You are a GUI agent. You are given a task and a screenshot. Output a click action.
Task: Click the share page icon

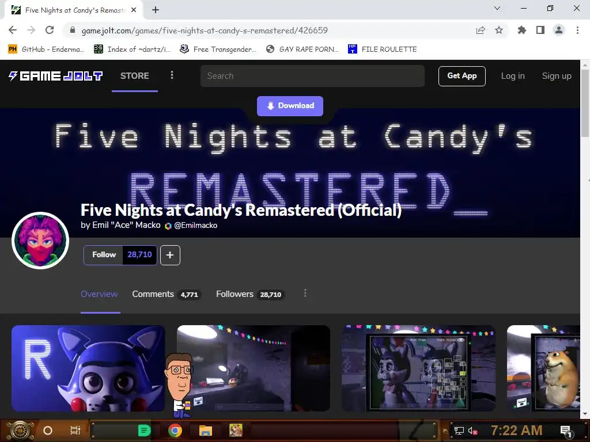pyautogui.click(x=481, y=31)
